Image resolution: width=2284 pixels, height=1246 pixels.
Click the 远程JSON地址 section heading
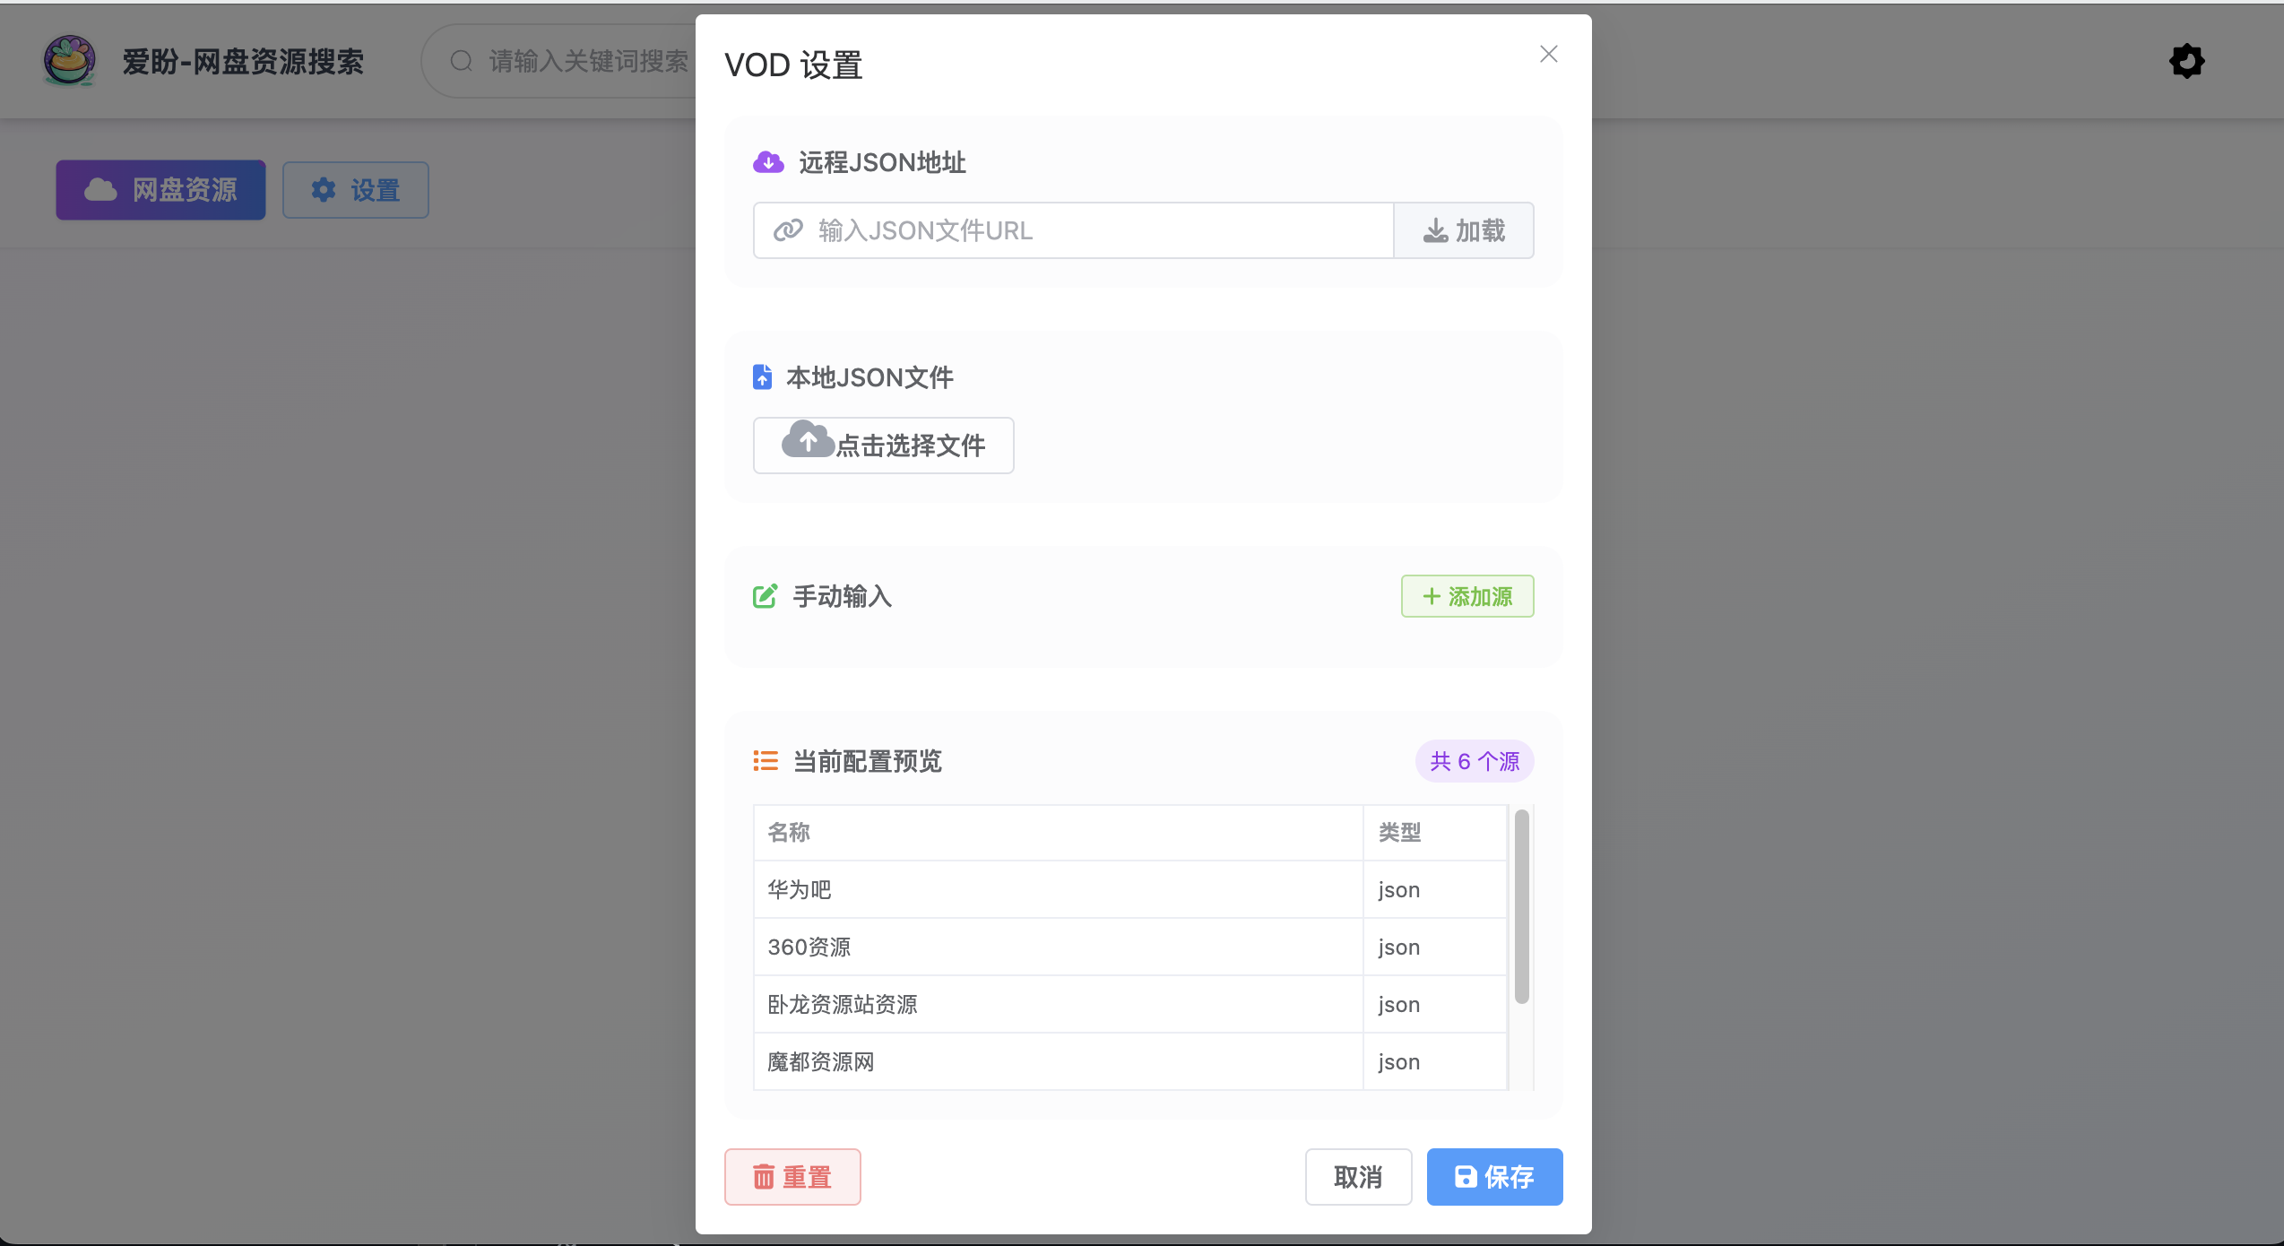pyautogui.click(x=882, y=162)
